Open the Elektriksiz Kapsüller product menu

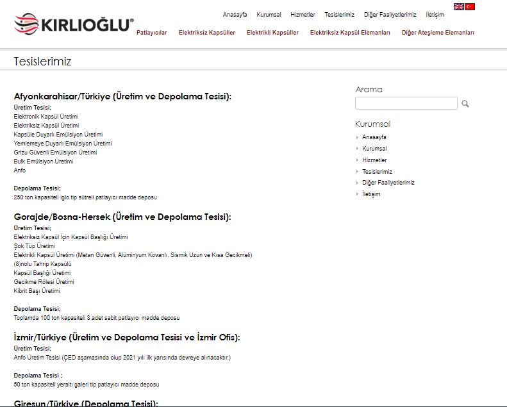click(207, 32)
